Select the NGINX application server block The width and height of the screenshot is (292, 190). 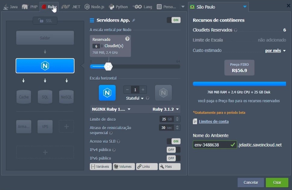[x=45, y=66]
